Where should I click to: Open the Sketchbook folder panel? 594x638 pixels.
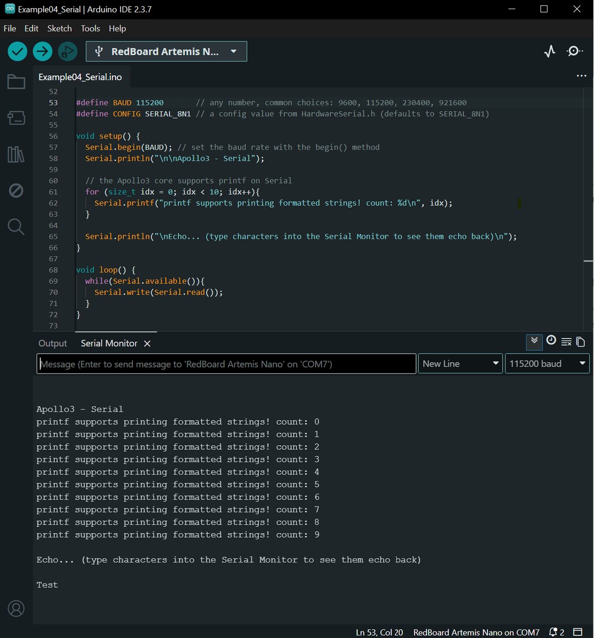coord(16,82)
